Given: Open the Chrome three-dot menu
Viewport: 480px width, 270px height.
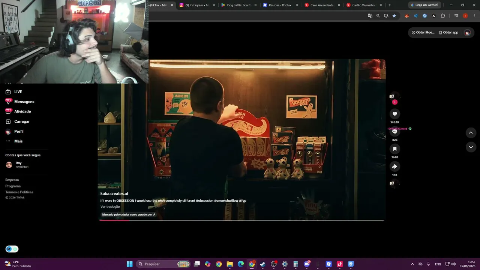Looking at the screenshot, I should pyautogui.click(x=474, y=16).
